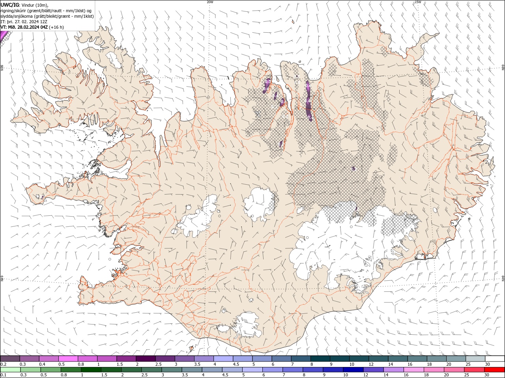The height and width of the screenshot is (378, 505).
Task: Click the '15W' longitude label at top
Action: click(418, 2)
